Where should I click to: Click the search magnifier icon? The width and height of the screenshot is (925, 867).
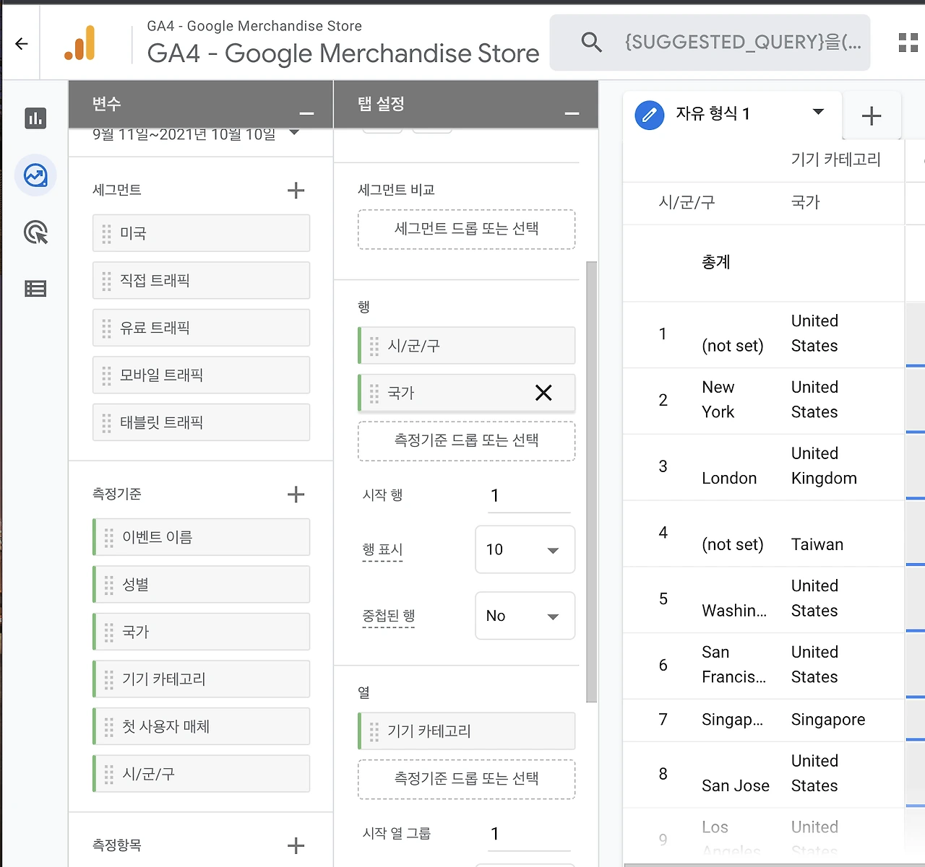click(591, 43)
